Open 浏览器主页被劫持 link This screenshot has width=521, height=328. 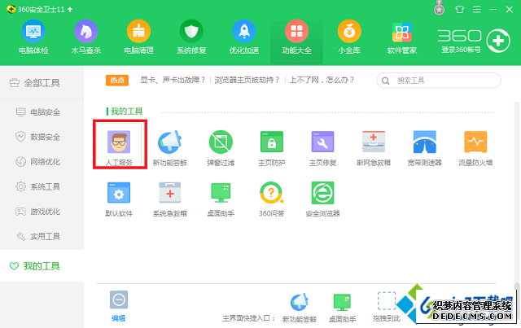click(247, 80)
